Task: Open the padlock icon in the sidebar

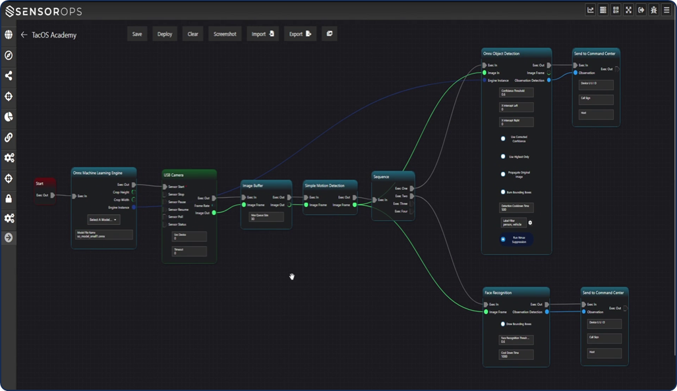Action: [x=9, y=198]
